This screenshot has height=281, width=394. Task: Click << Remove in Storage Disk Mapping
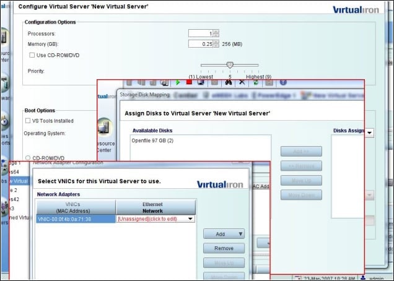pos(301,166)
